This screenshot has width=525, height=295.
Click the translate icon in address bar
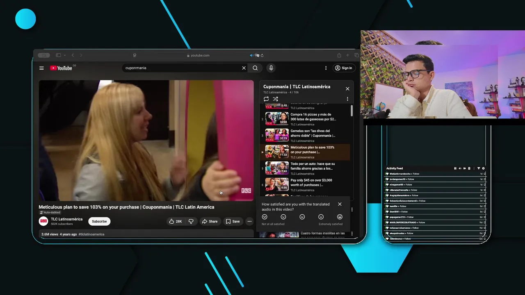pyautogui.click(x=257, y=55)
